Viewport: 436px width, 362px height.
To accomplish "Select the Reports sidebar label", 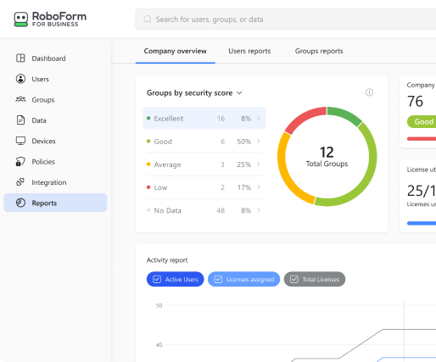I will click(x=44, y=203).
